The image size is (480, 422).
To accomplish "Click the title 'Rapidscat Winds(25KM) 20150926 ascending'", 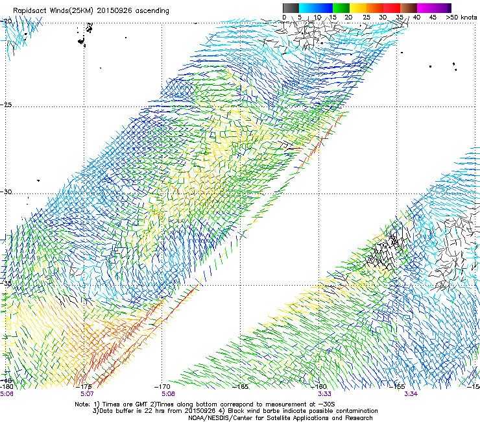I will [x=91, y=11].
